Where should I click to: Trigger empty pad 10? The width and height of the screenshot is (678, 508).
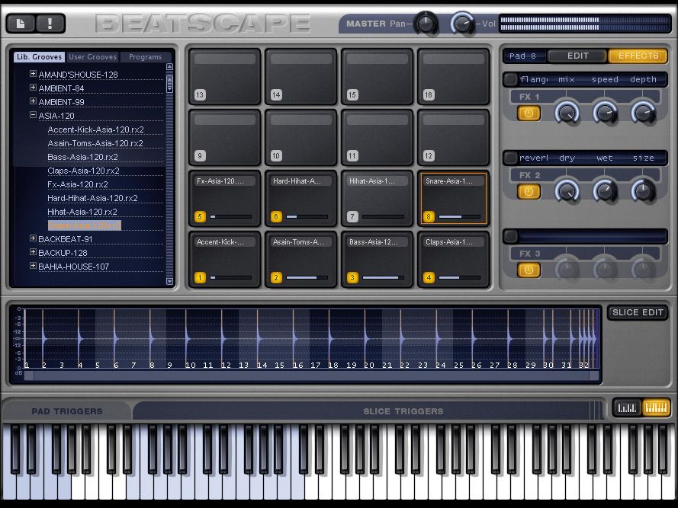pos(300,137)
